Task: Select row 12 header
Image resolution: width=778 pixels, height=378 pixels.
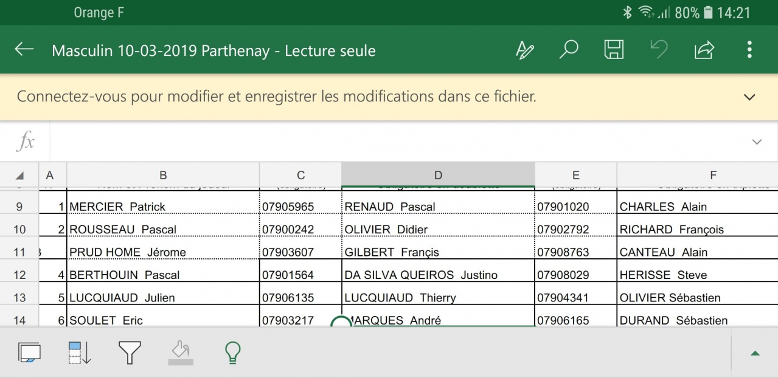Action: point(19,275)
